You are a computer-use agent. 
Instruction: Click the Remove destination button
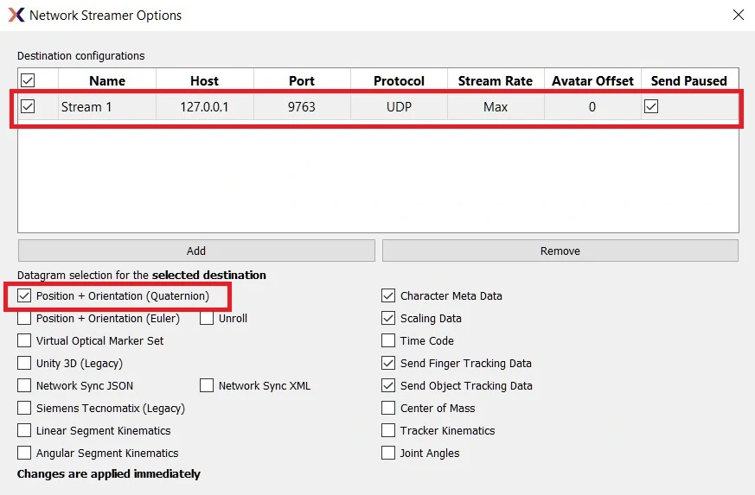(560, 251)
